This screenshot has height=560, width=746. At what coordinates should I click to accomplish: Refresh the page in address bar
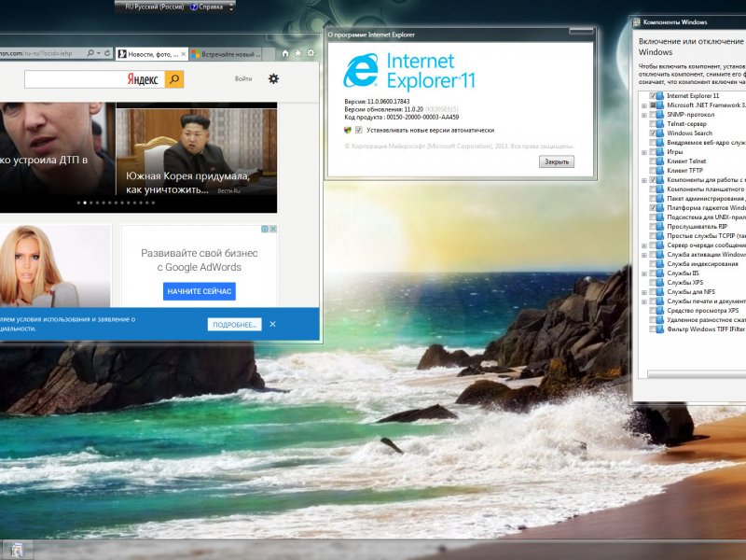point(107,53)
